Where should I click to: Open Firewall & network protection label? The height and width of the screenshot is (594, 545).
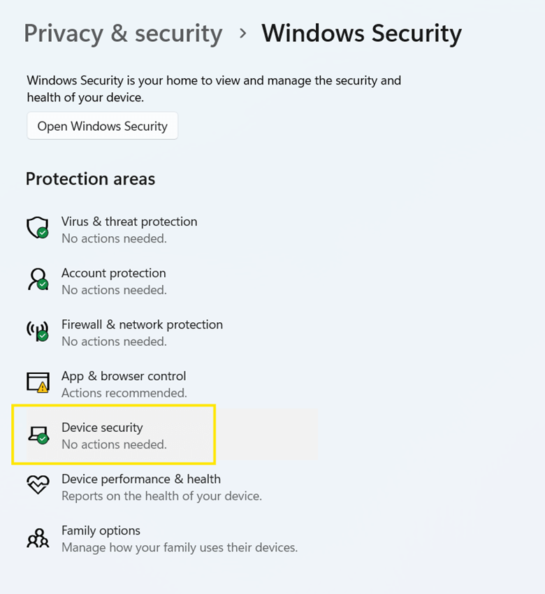(x=142, y=325)
